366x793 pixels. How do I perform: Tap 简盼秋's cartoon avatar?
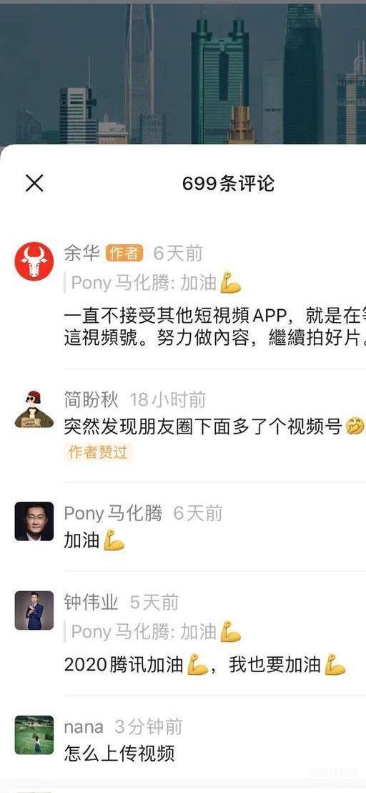tap(34, 409)
